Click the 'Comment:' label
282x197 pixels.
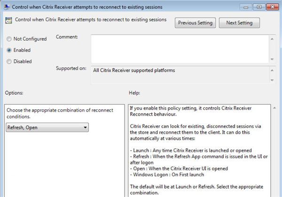pyautogui.click(x=67, y=37)
